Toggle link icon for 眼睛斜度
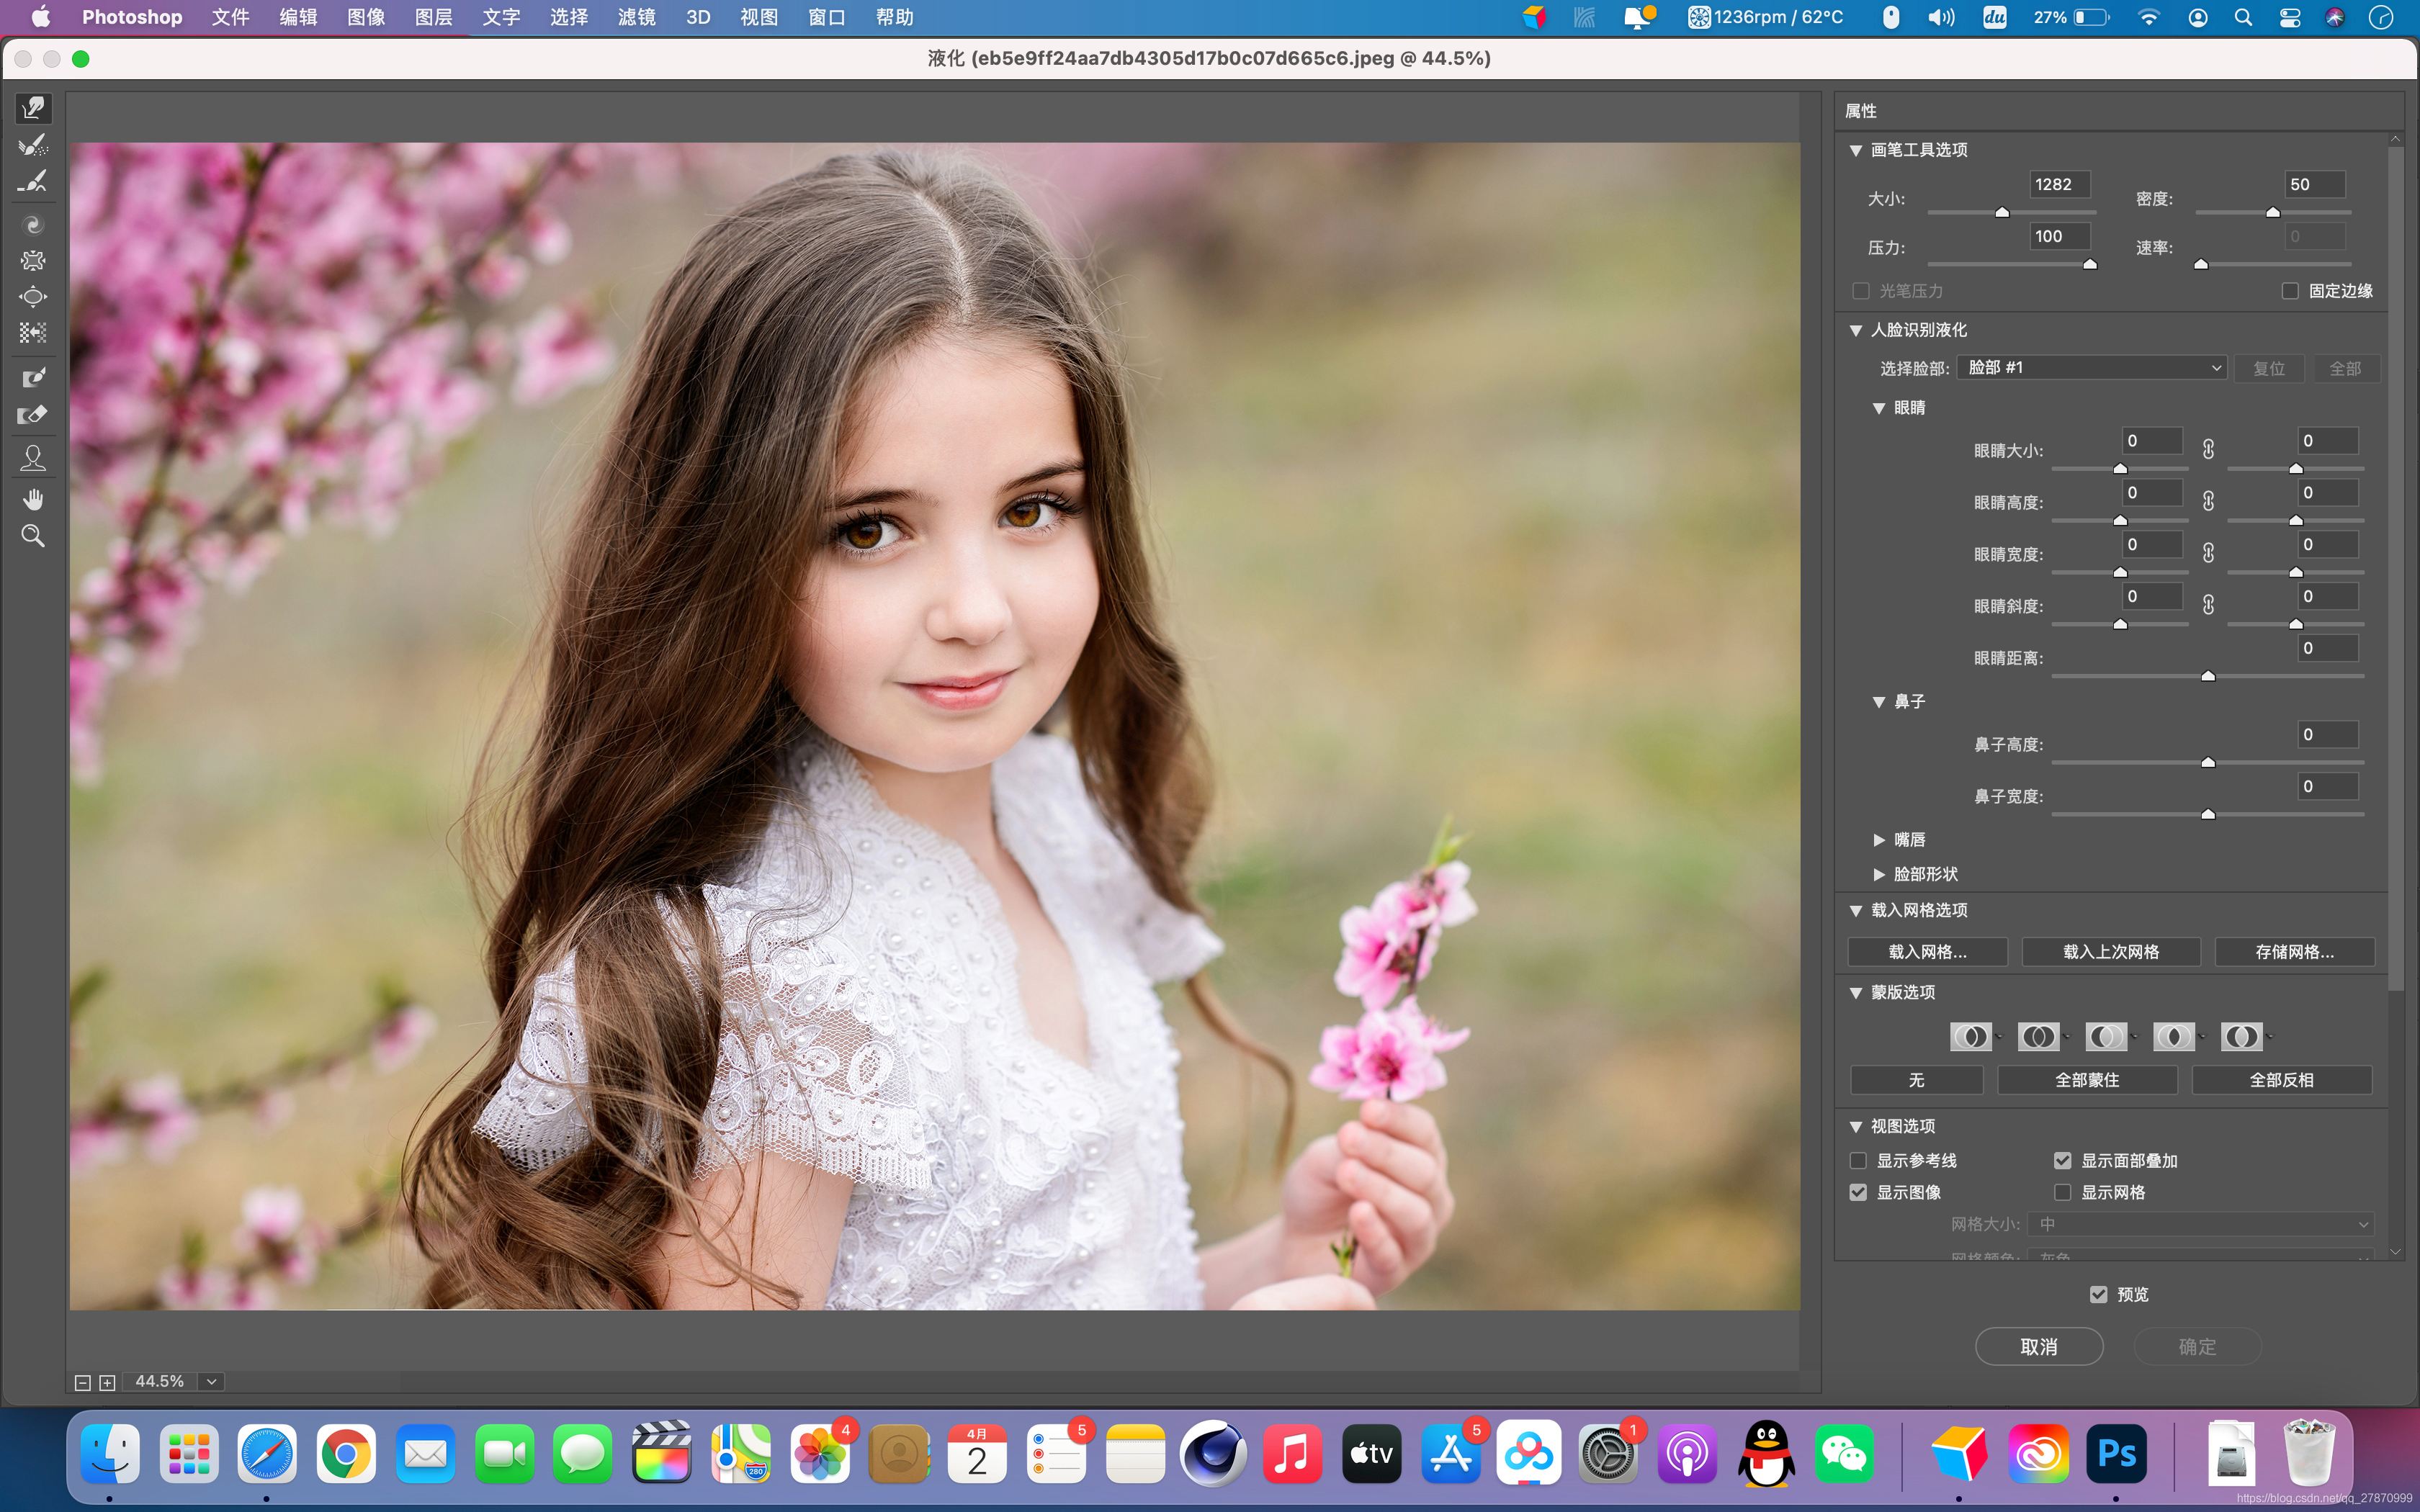This screenshot has height=1512, width=2420. pos(2208,605)
